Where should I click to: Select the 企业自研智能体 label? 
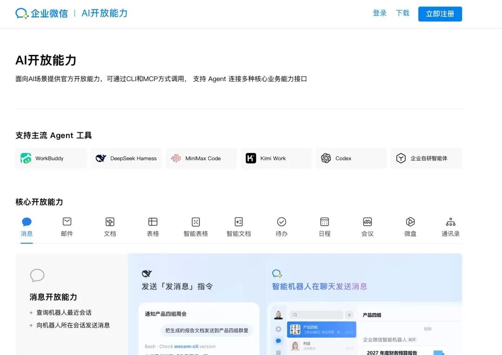coord(429,158)
